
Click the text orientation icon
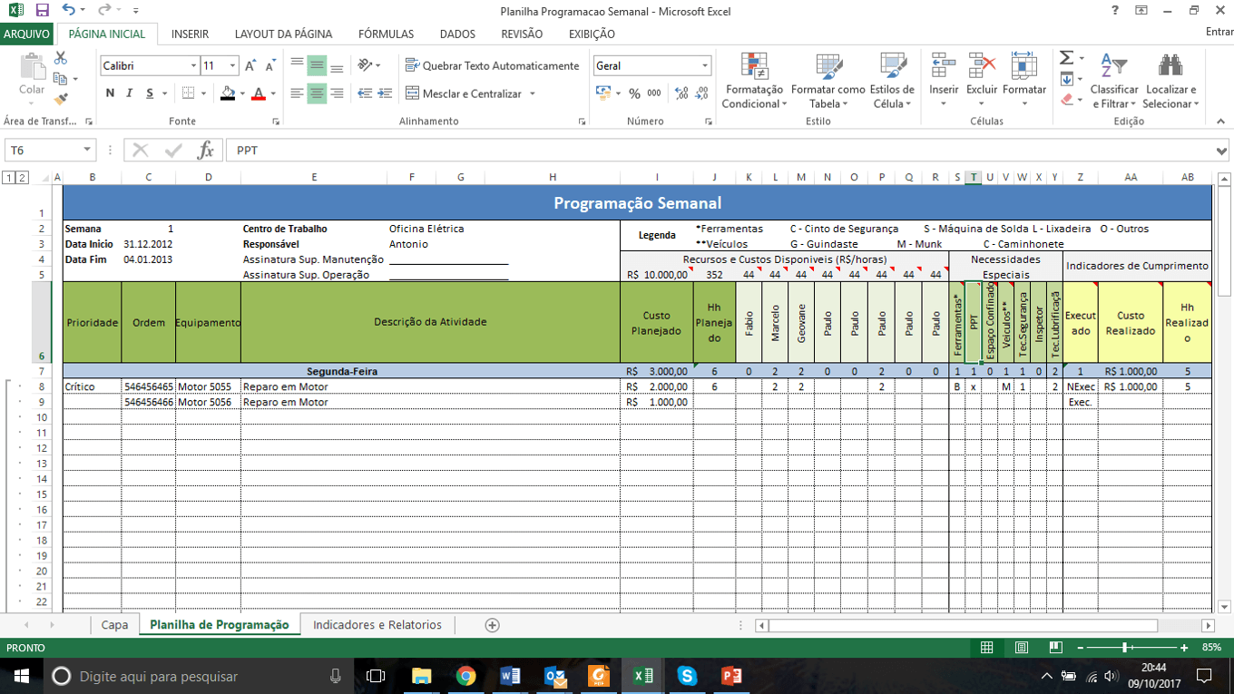tap(365, 65)
